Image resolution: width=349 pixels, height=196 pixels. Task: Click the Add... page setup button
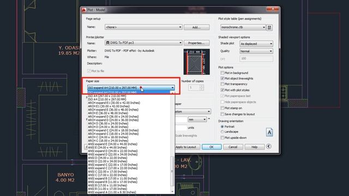click(196, 27)
